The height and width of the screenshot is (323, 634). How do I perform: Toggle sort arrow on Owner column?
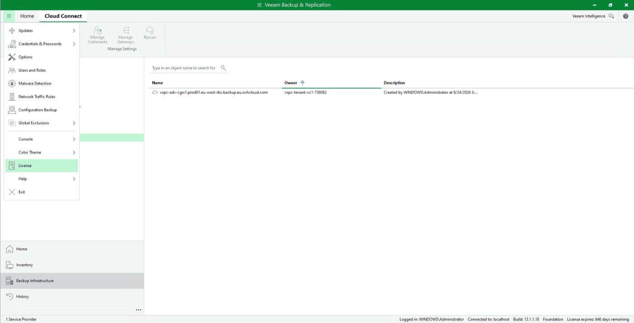[303, 83]
